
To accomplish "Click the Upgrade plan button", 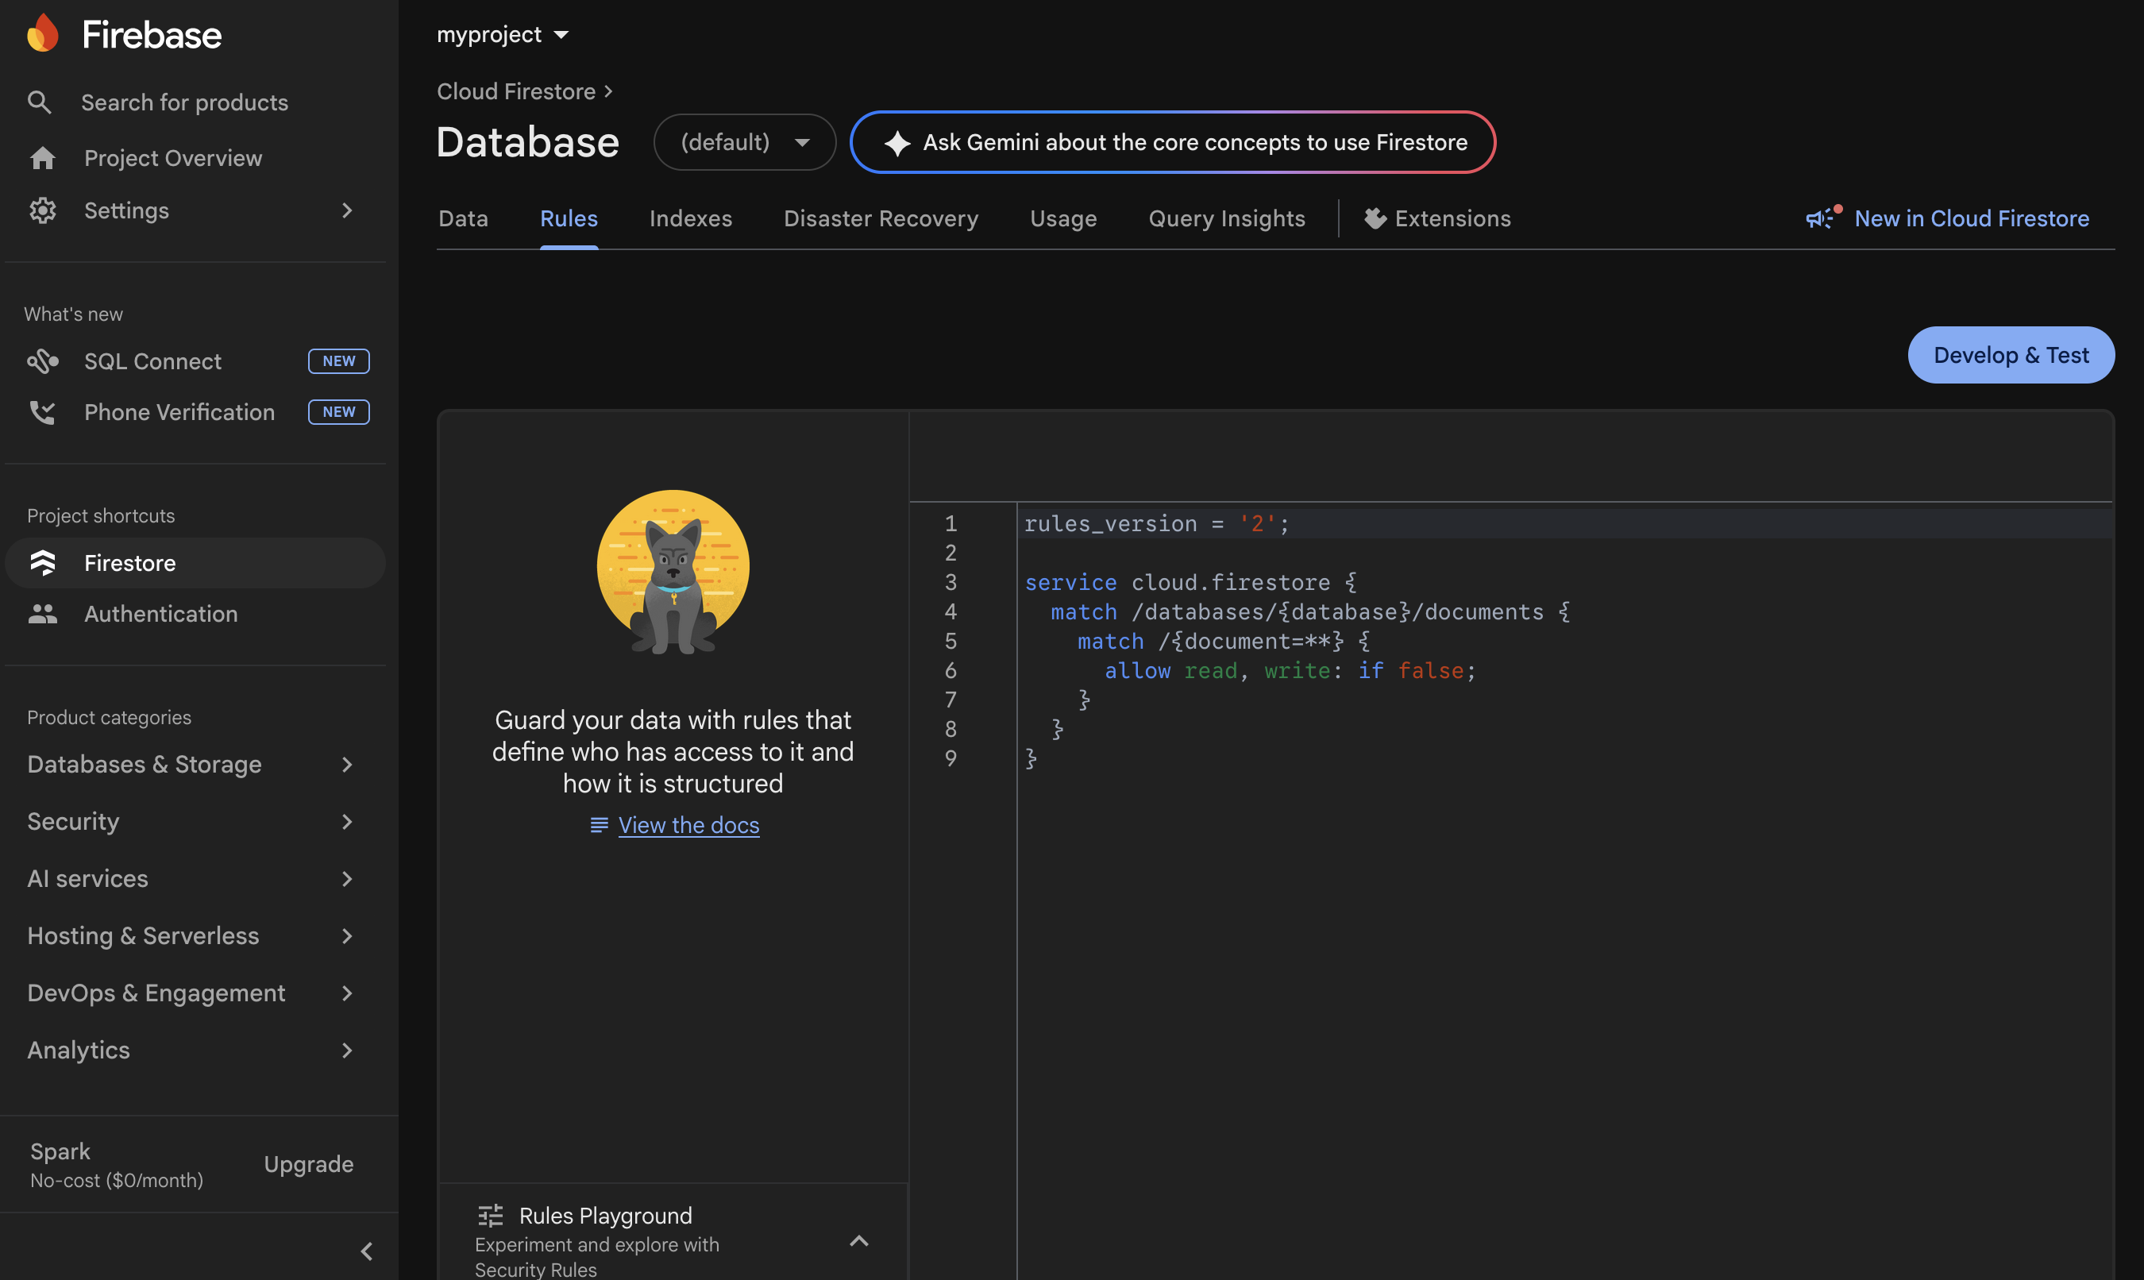I will coord(308,1163).
